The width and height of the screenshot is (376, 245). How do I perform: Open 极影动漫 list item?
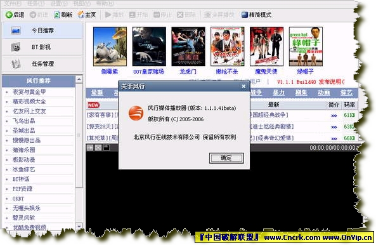click(23, 159)
